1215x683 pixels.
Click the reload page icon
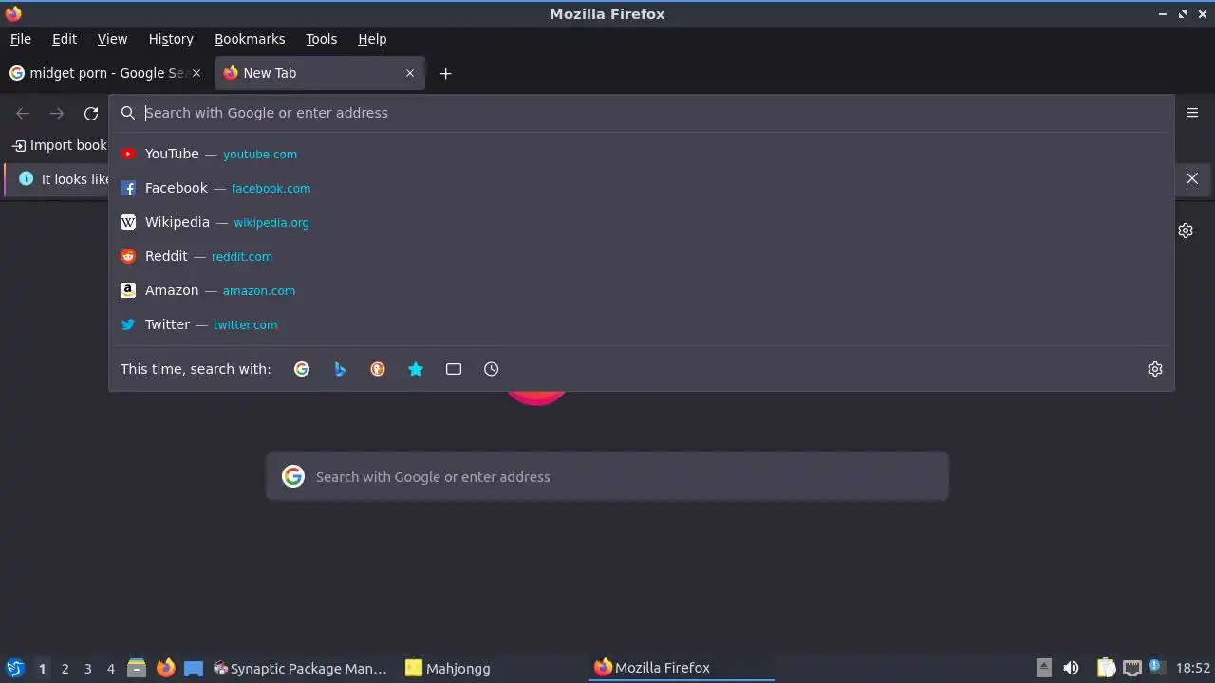click(x=91, y=114)
